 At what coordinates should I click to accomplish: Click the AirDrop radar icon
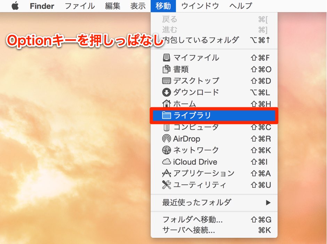click(166, 138)
